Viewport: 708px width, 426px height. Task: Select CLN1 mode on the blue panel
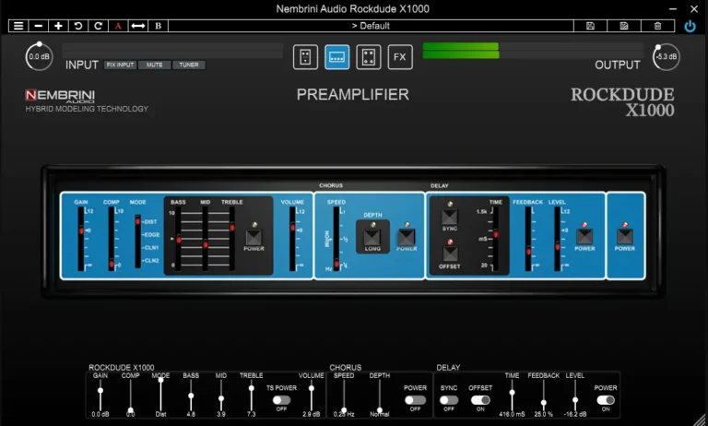coord(151,247)
